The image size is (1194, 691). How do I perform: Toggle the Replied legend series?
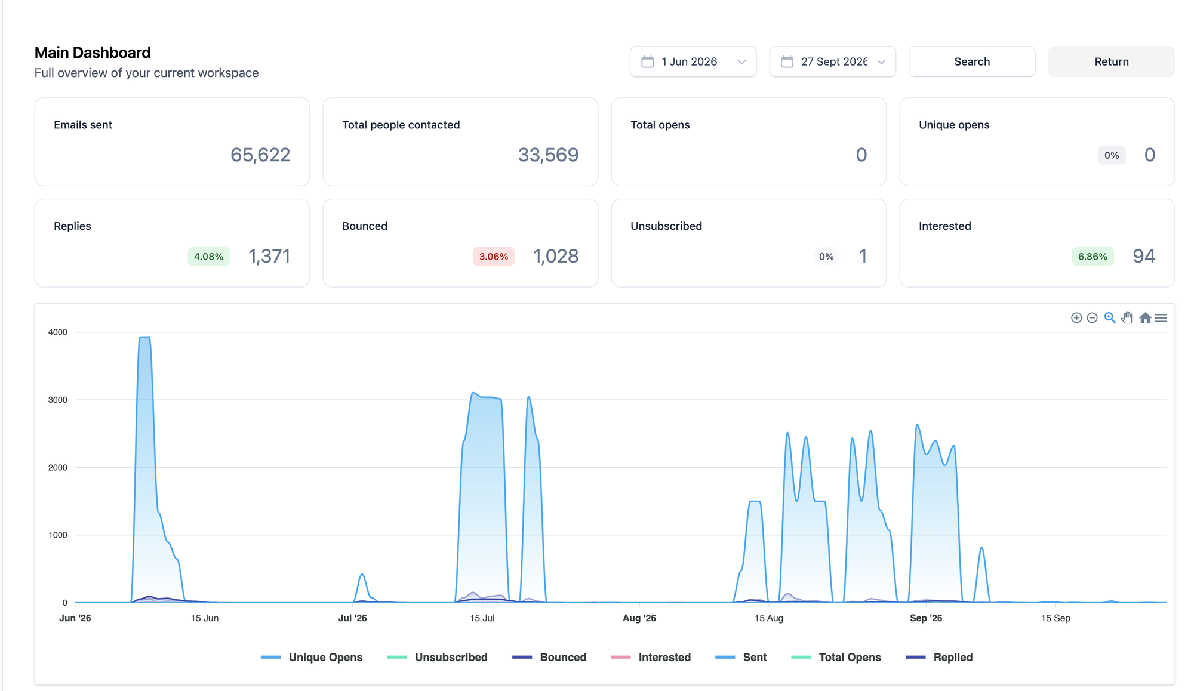pyautogui.click(x=939, y=657)
